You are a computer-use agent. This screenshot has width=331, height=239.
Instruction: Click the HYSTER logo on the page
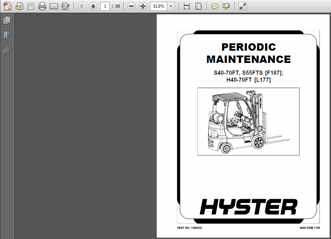(249, 207)
